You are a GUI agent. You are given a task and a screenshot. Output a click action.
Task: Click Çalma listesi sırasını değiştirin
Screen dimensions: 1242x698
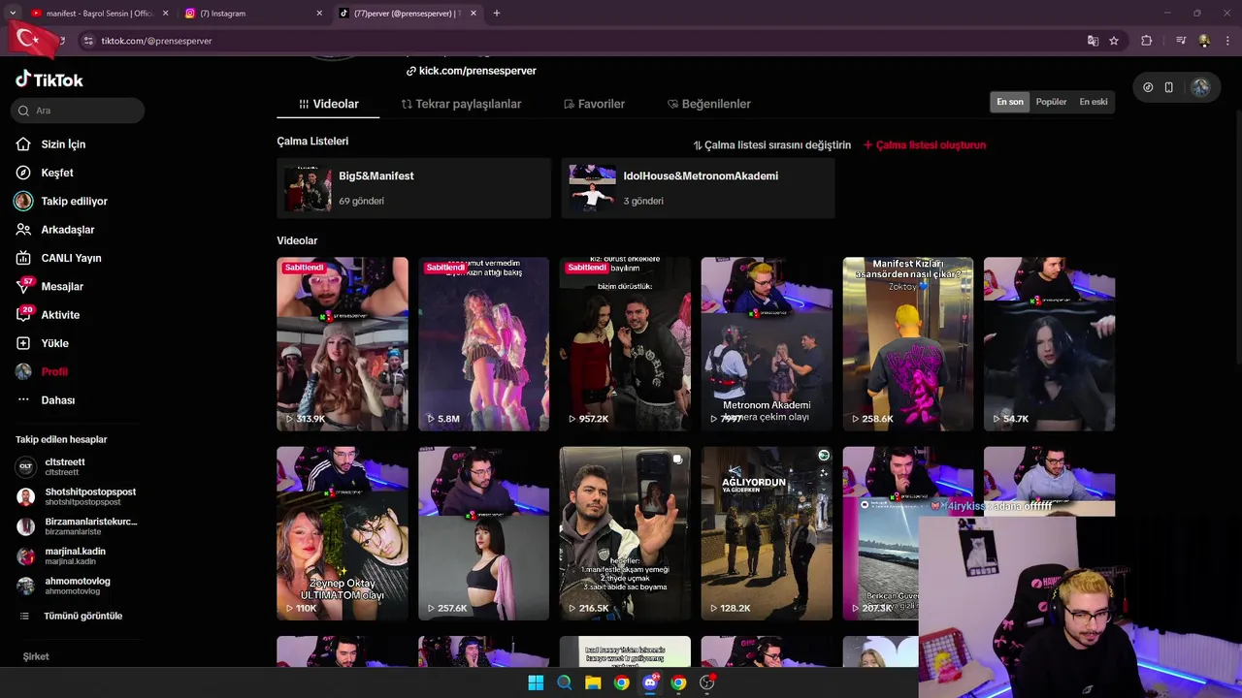[771, 145]
